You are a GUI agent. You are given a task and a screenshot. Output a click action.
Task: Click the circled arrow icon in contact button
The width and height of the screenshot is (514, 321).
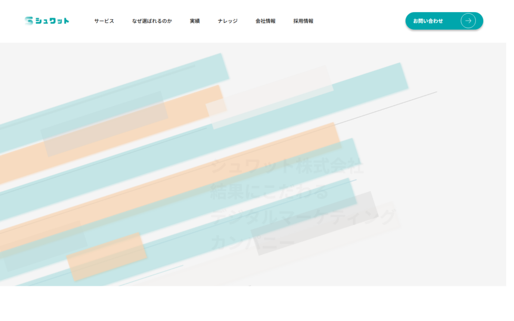(x=468, y=21)
